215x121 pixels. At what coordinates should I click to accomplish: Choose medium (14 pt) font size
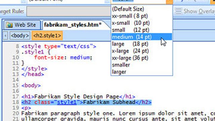click(x=142, y=37)
